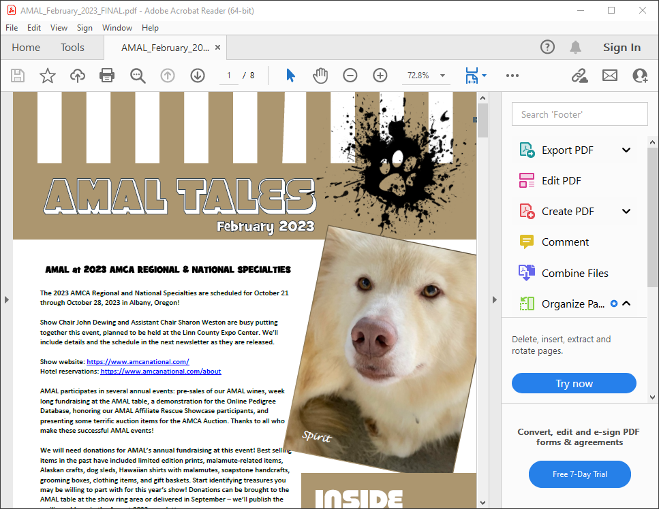Expand the Create PDF chevron
This screenshot has height=509, width=659.
[x=626, y=212]
